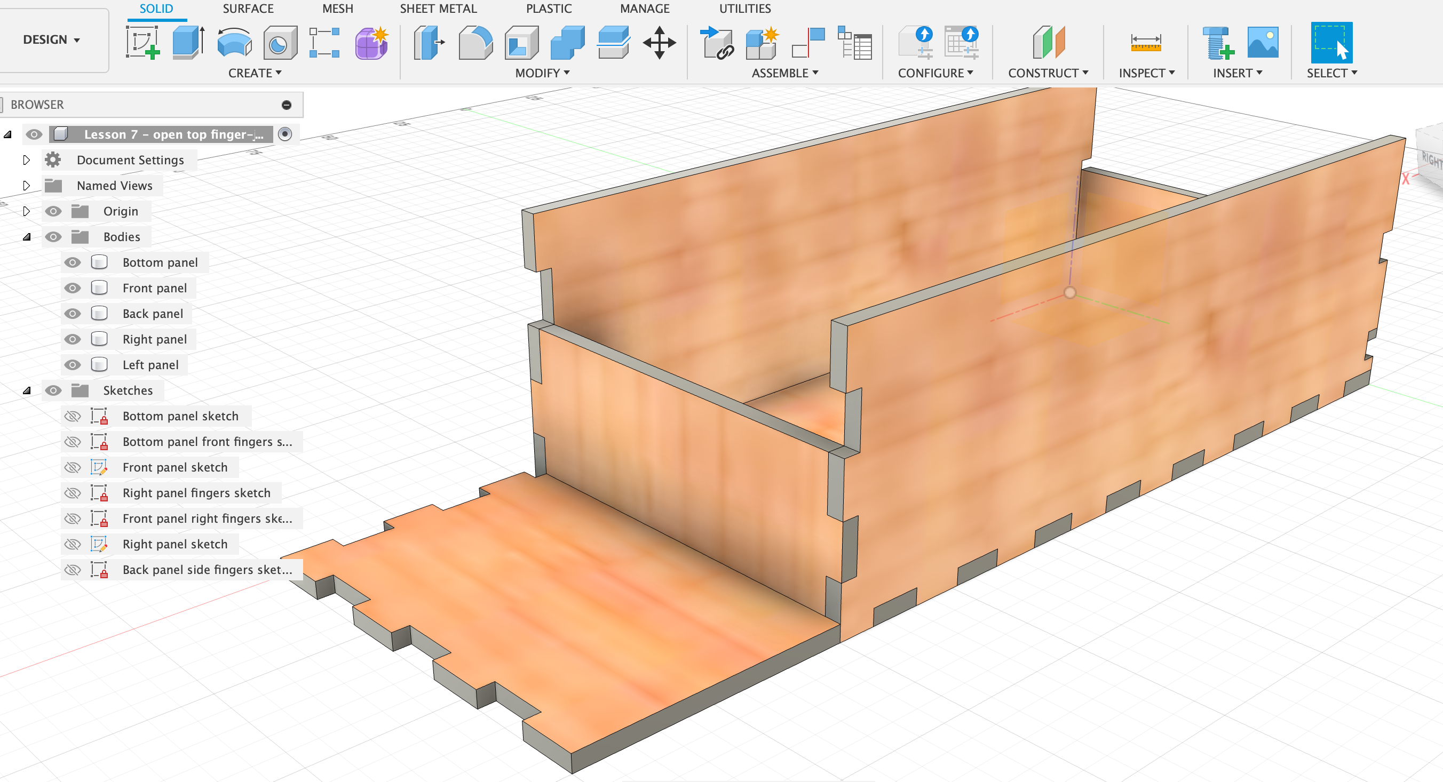Select the Fillet tool in Modify
Image resolution: width=1443 pixels, height=782 pixels.
pos(475,43)
